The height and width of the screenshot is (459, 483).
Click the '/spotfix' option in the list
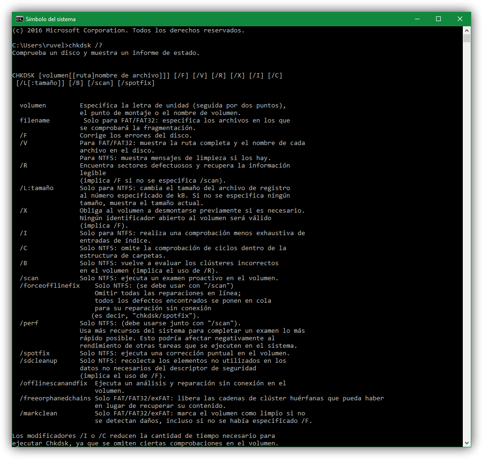click(x=35, y=353)
